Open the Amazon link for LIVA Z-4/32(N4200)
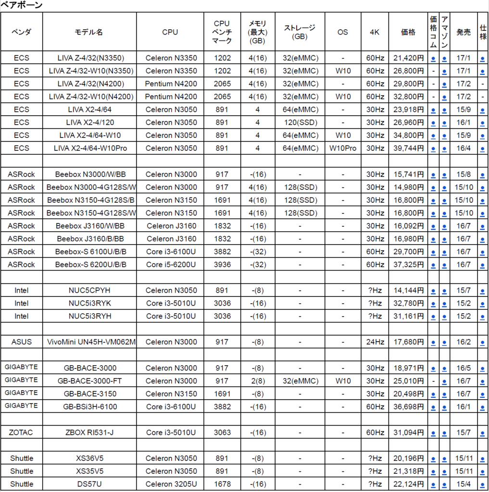The width and height of the screenshot is (489, 492). tap(444, 85)
